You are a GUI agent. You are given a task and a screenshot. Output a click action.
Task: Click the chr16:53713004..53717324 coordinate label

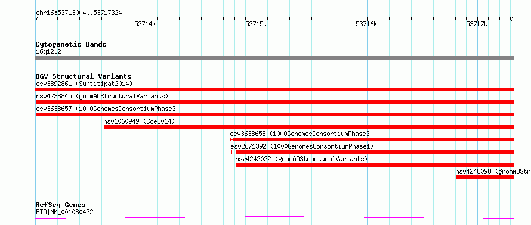coord(79,13)
